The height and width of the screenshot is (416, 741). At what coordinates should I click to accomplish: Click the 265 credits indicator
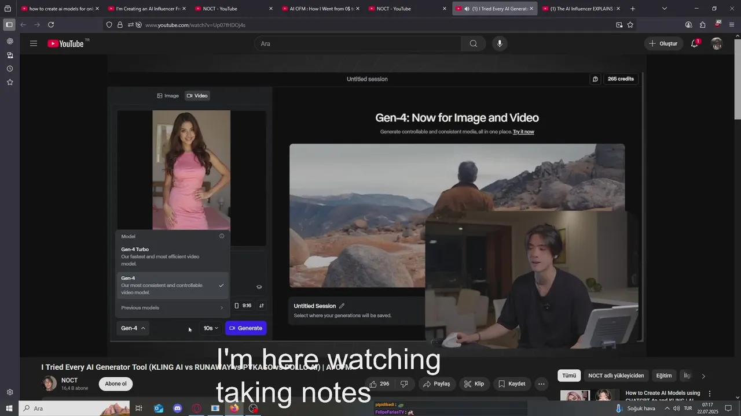[x=621, y=79]
